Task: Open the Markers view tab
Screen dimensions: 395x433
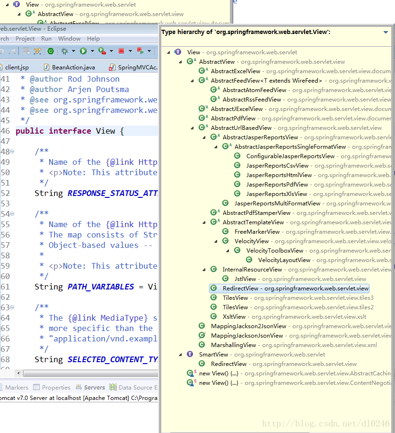Action: (x=14, y=388)
